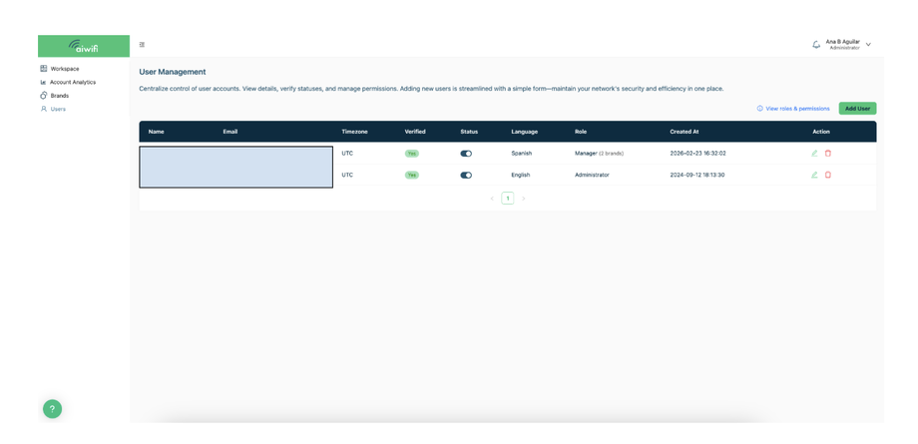Go to previous page arrow
918x444 pixels.
click(x=492, y=199)
